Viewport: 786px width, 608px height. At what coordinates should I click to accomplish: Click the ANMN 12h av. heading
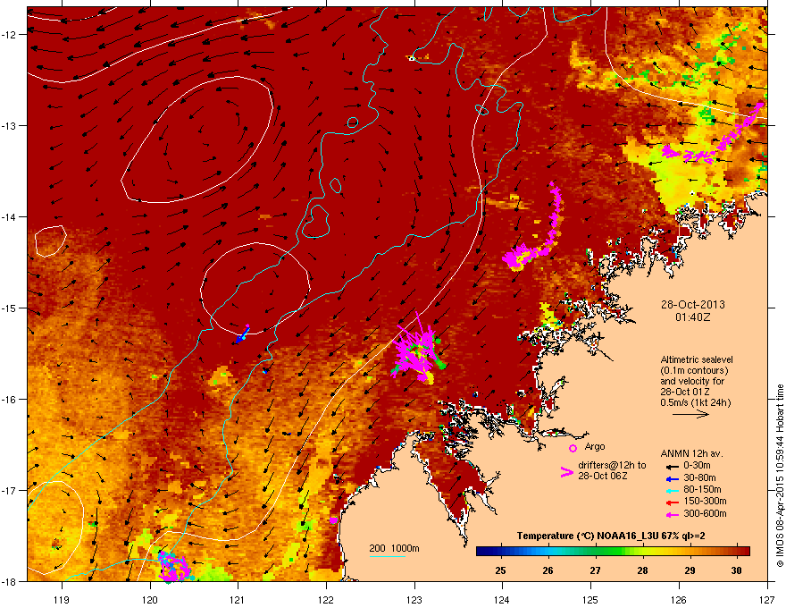[691, 453]
